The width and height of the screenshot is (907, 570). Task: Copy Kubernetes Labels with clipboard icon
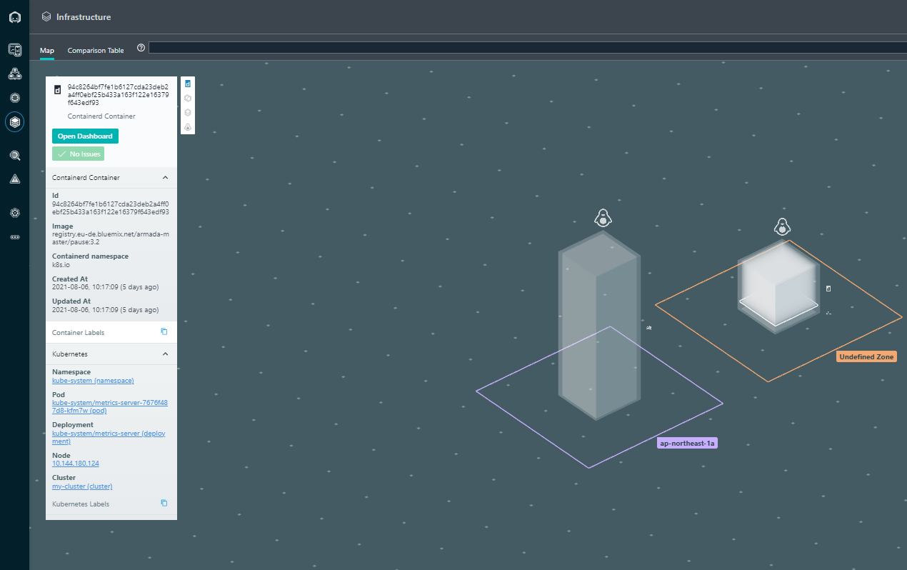point(164,503)
